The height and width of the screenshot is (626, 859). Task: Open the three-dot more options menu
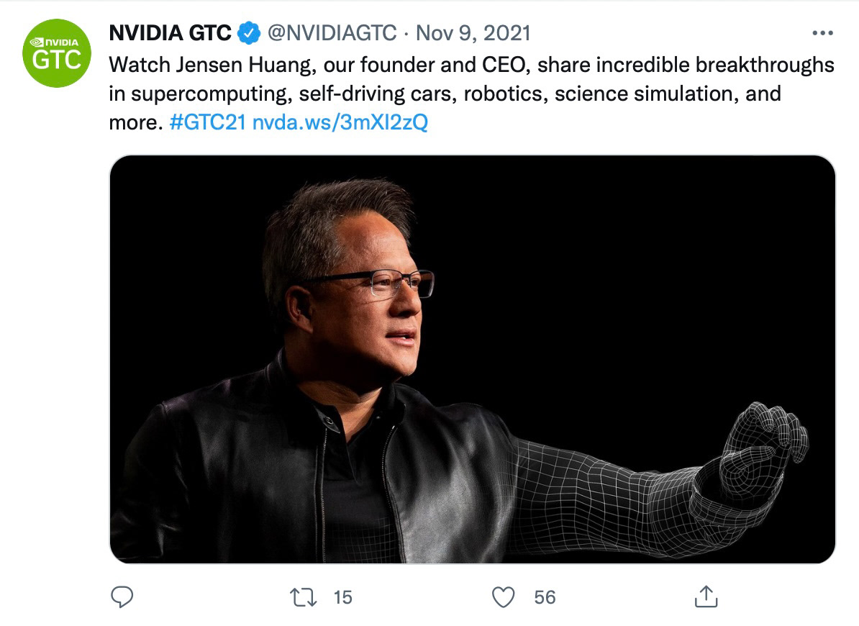coord(822,33)
